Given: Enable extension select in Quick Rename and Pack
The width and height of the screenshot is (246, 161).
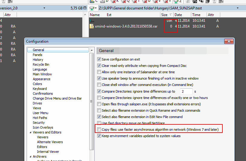Looking at the screenshot, I should (x=99, y=110).
